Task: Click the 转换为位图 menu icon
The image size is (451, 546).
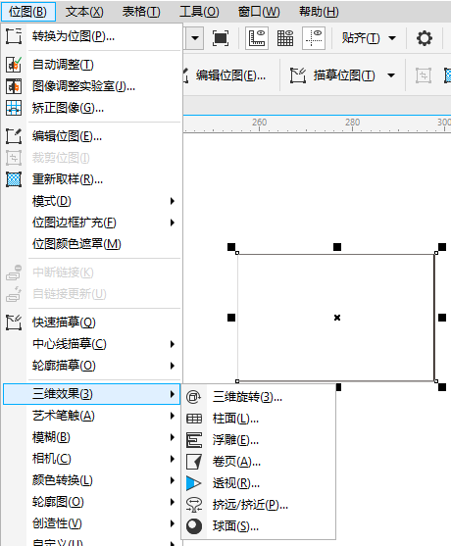Action: click(x=14, y=36)
